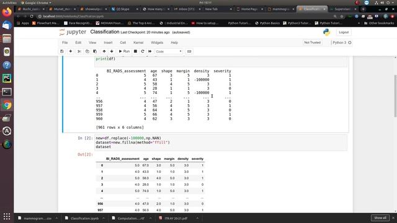
Task: Open the Widgets menu
Action: [x=157, y=43]
